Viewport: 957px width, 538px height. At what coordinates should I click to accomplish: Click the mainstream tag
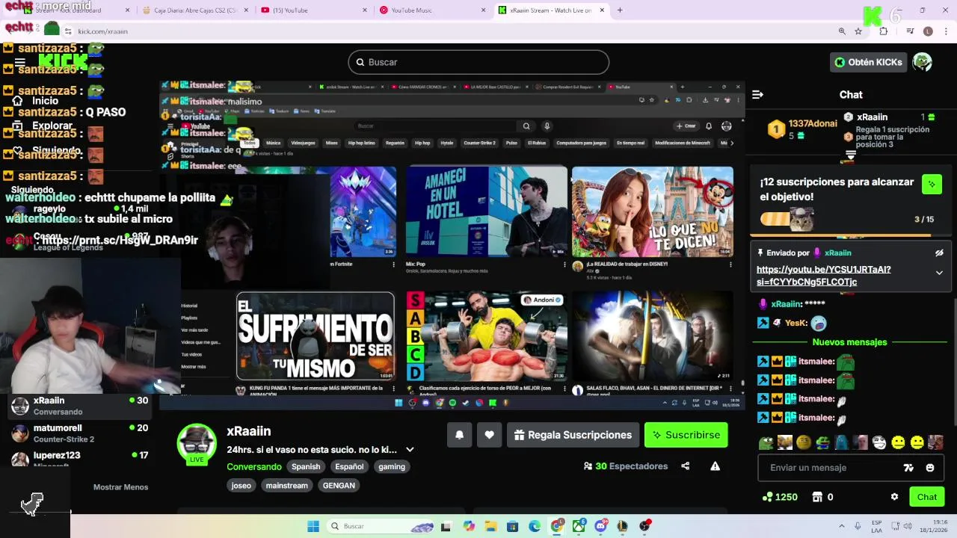point(287,486)
